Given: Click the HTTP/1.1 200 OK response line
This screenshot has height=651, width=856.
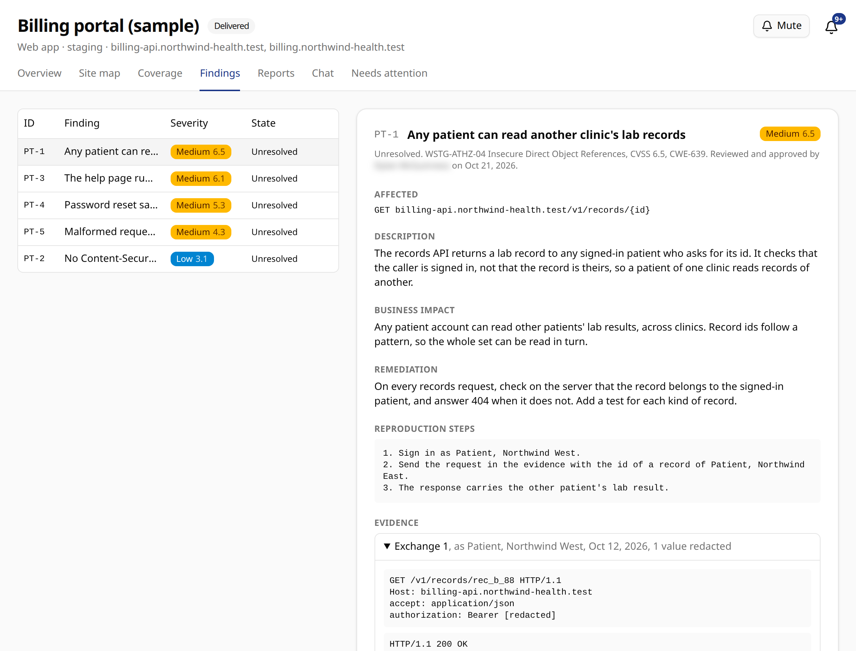Looking at the screenshot, I should click(x=428, y=644).
